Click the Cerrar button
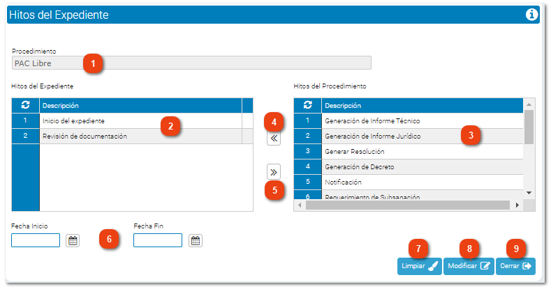Screen dimensions: 551x289 pos(515,266)
